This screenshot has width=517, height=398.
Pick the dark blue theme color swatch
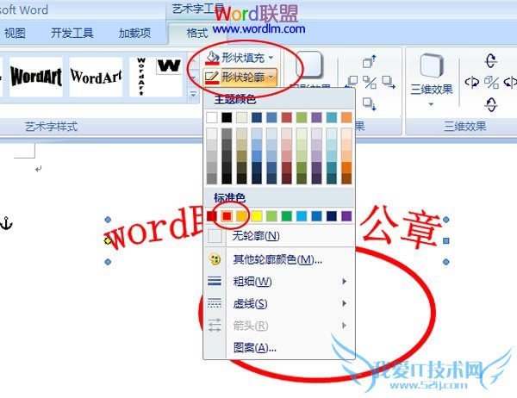pyautogui.click(x=257, y=117)
